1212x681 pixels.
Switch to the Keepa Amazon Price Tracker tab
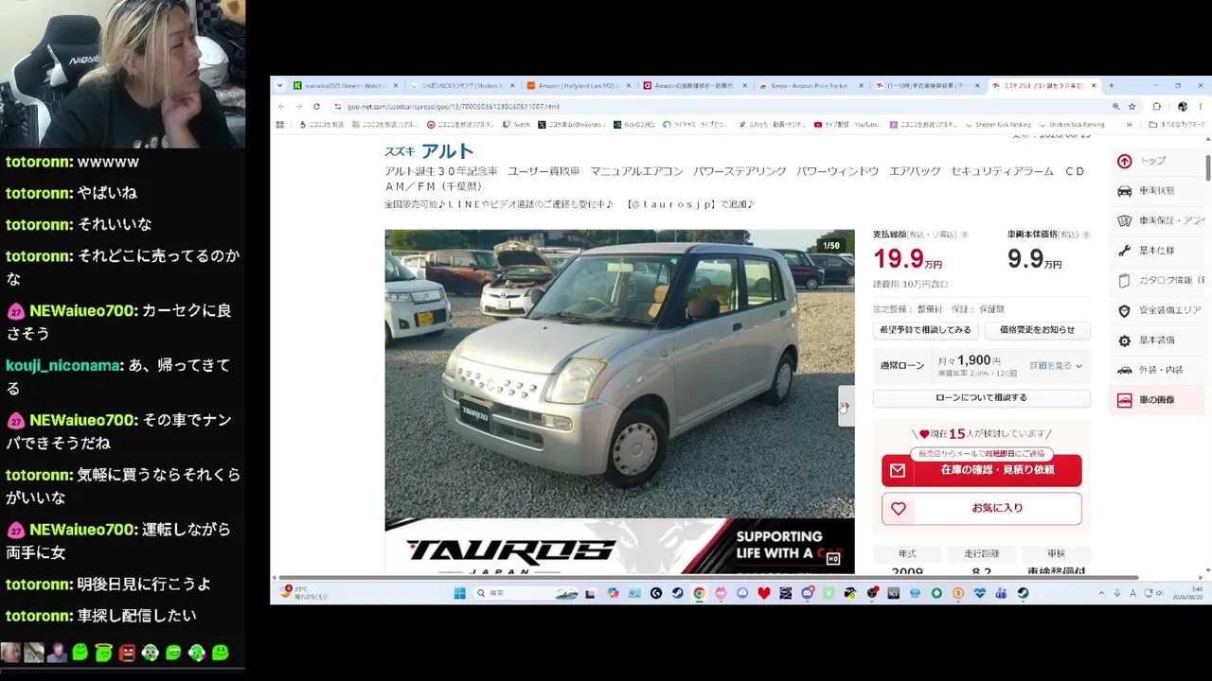click(811, 85)
